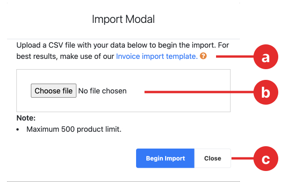Dismiss the dialog with the Close button
The image size is (289, 185).
pyautogui.click(x=212, y=158)
